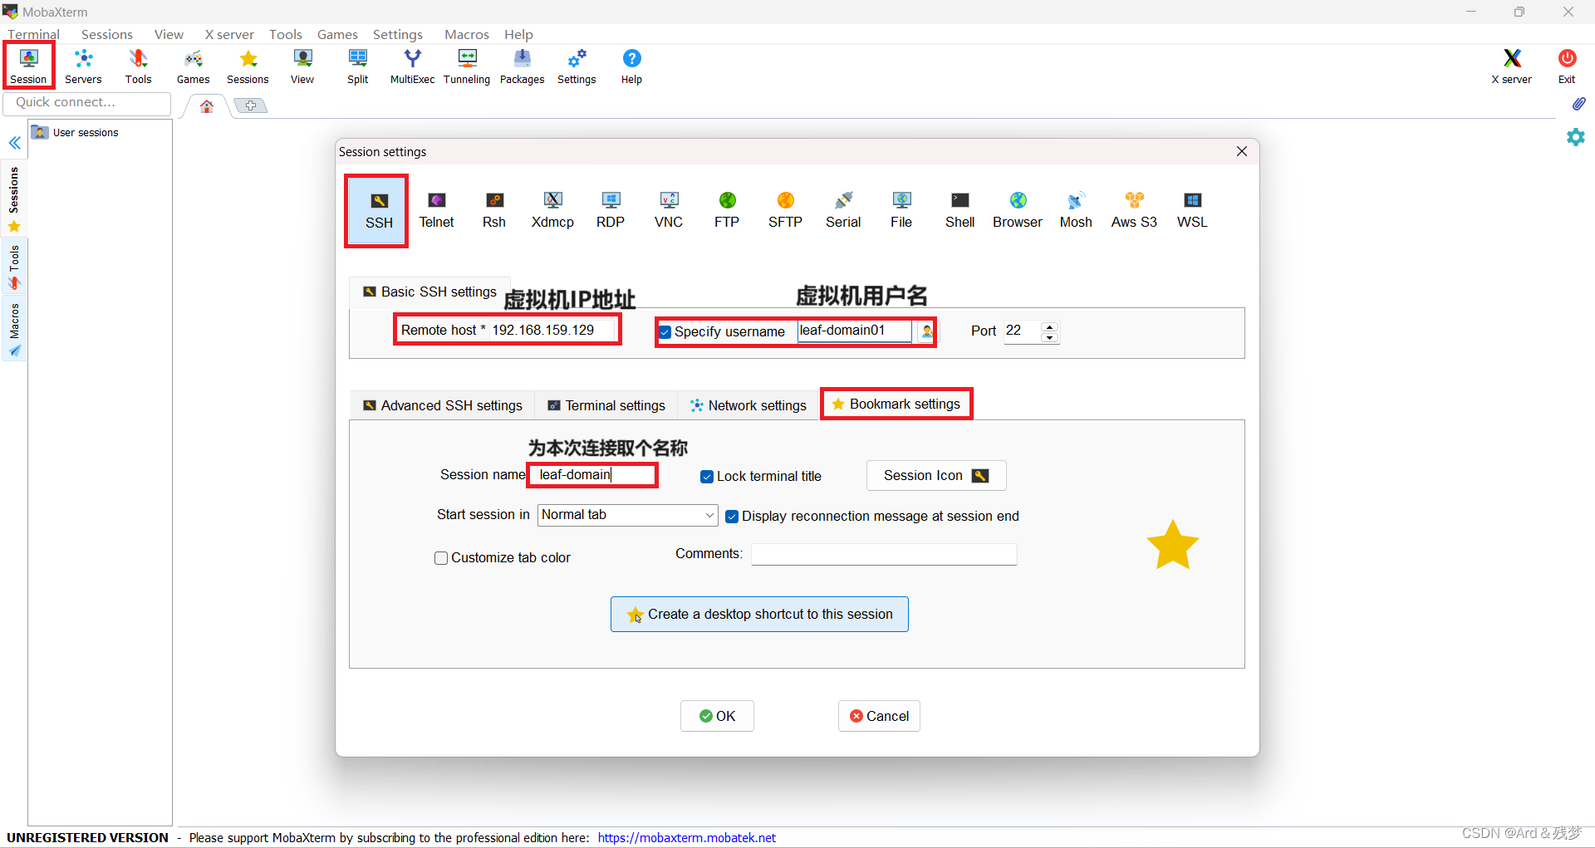Select the VNC session type
This screenshot has width=1595, height=848.
669,211
